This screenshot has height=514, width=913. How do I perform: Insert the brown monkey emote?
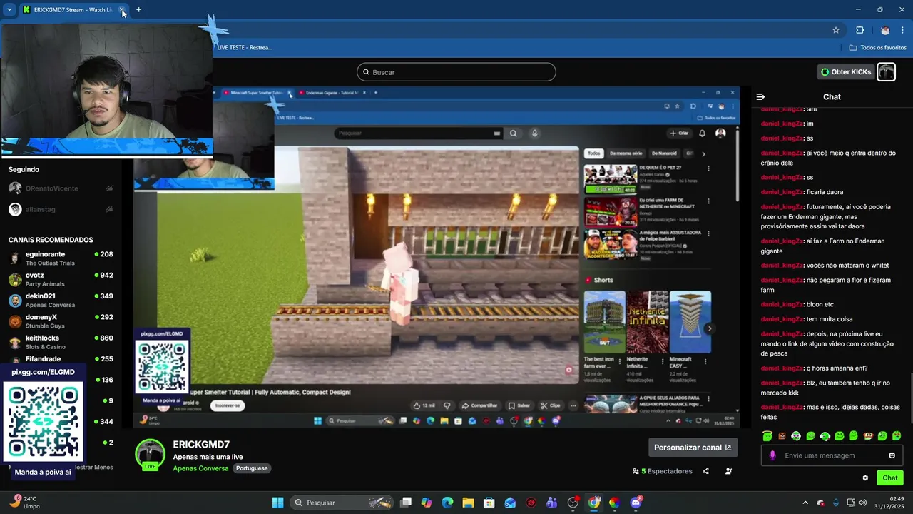[868, 436]
